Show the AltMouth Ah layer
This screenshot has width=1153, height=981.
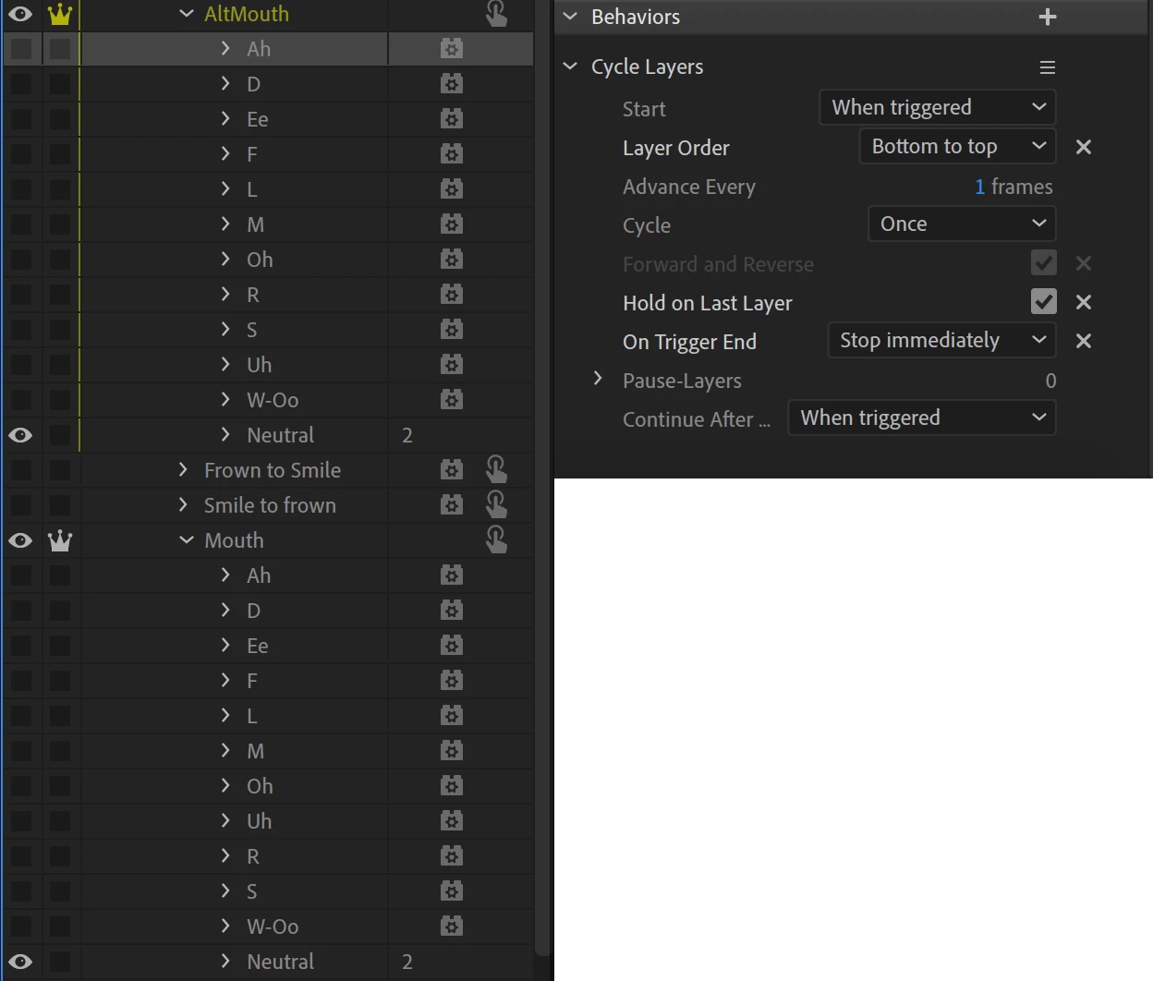click(20, 49)
